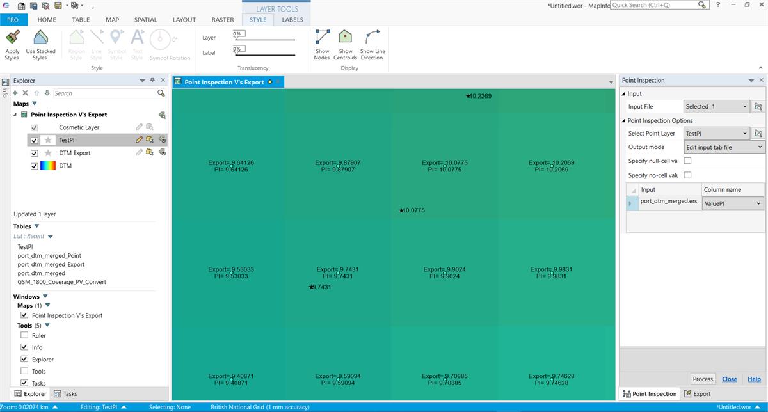Open the Select Point Layer dropdown
The image size is (768, 412).
[x=716, y=134]
